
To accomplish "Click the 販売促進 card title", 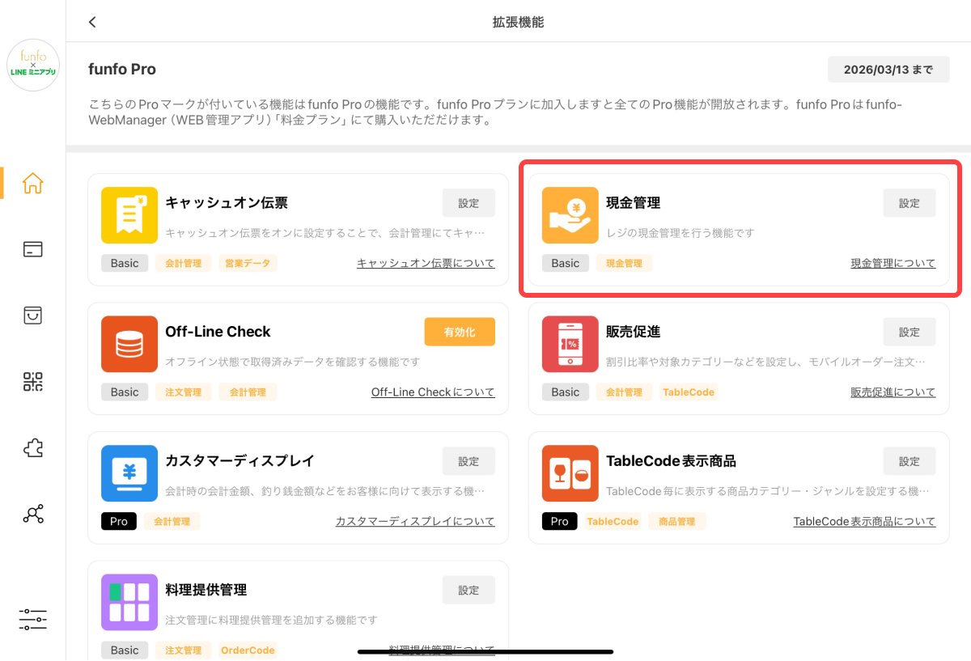I will pos(634,332).
